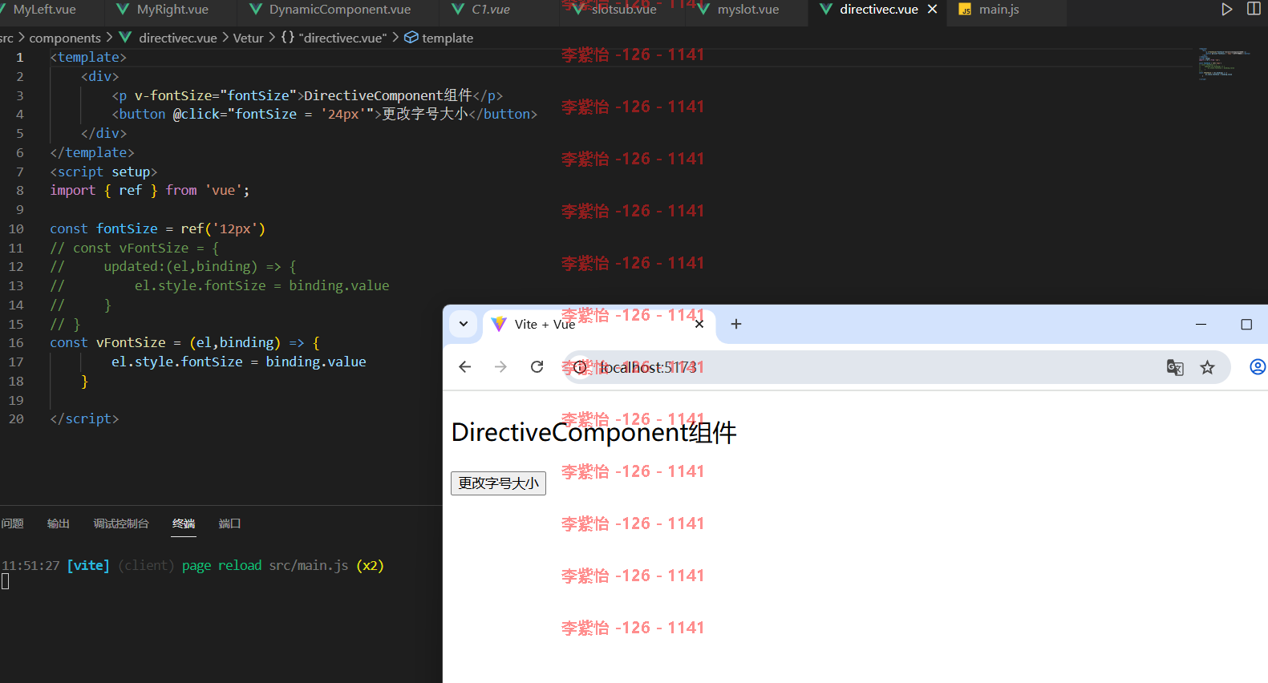Click line number 16 in the gutter
Screen dimensions: 1268x683
16,342
